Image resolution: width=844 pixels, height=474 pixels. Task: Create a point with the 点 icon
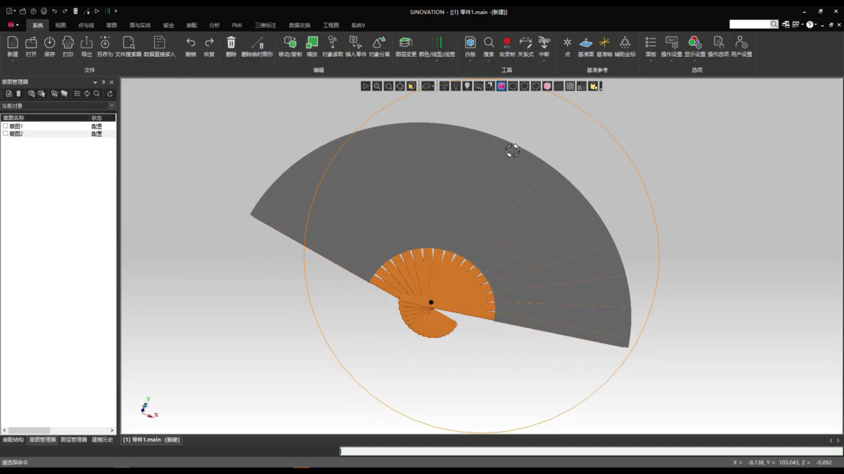tap(568, 44)
